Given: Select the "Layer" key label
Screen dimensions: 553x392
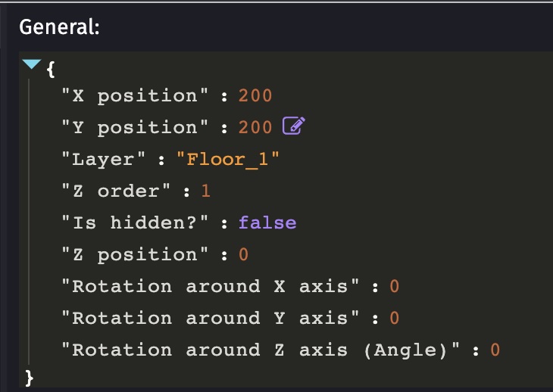Looking at the screenshot, I should [x=103, y=159].
